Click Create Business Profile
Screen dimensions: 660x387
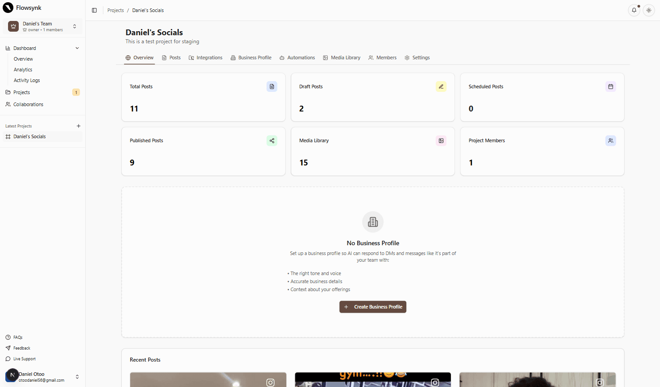(373, 307)
